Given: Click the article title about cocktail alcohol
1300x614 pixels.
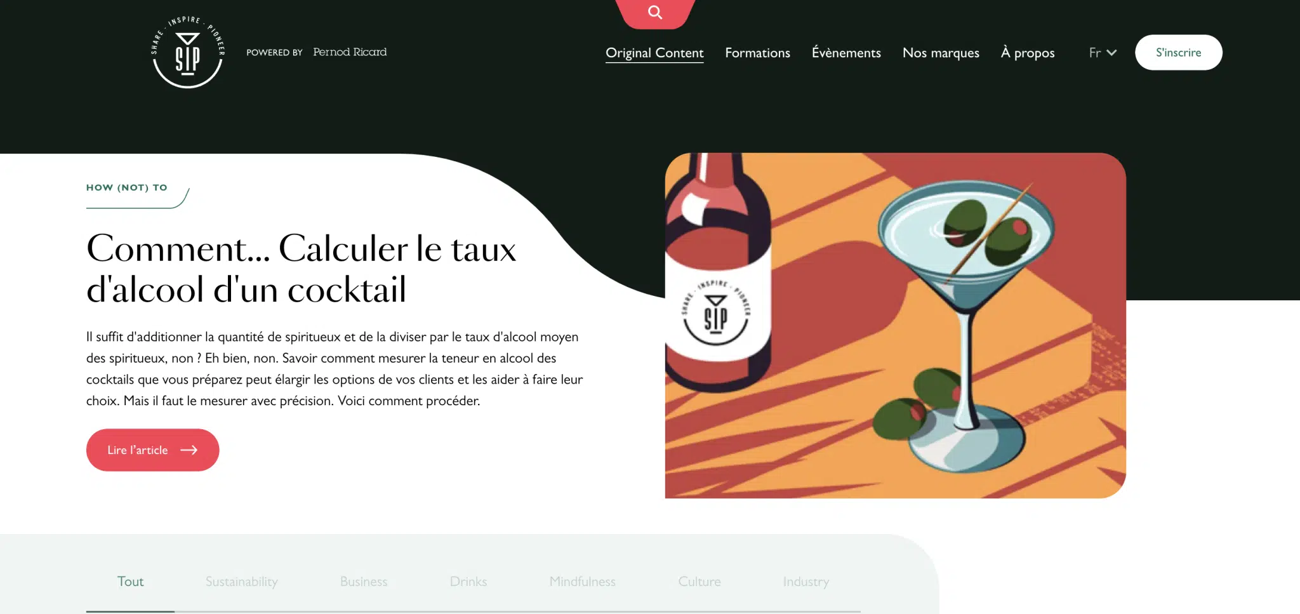Looking at the screenshot, I should click(302, 268).
